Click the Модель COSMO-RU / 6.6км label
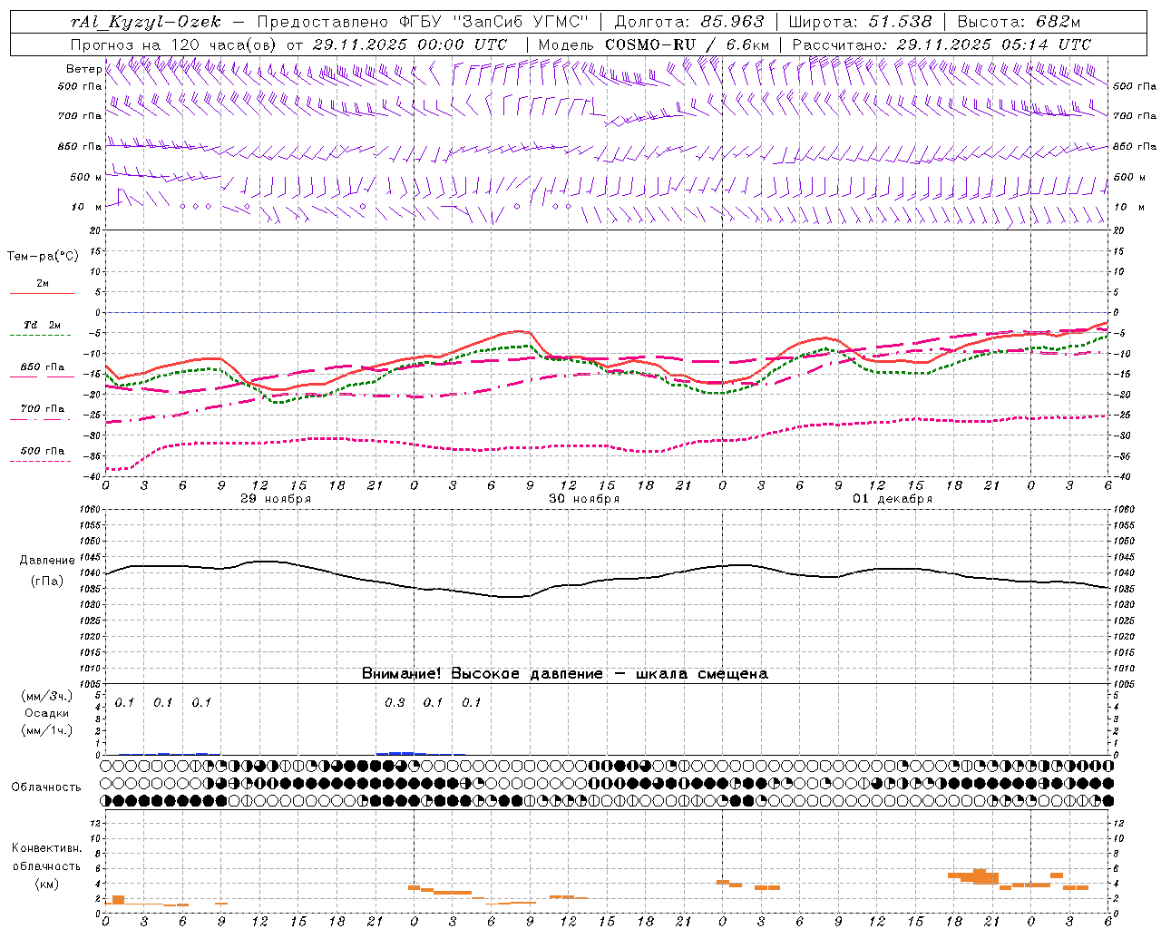1161x929 pixels. (x=654, y=44)
